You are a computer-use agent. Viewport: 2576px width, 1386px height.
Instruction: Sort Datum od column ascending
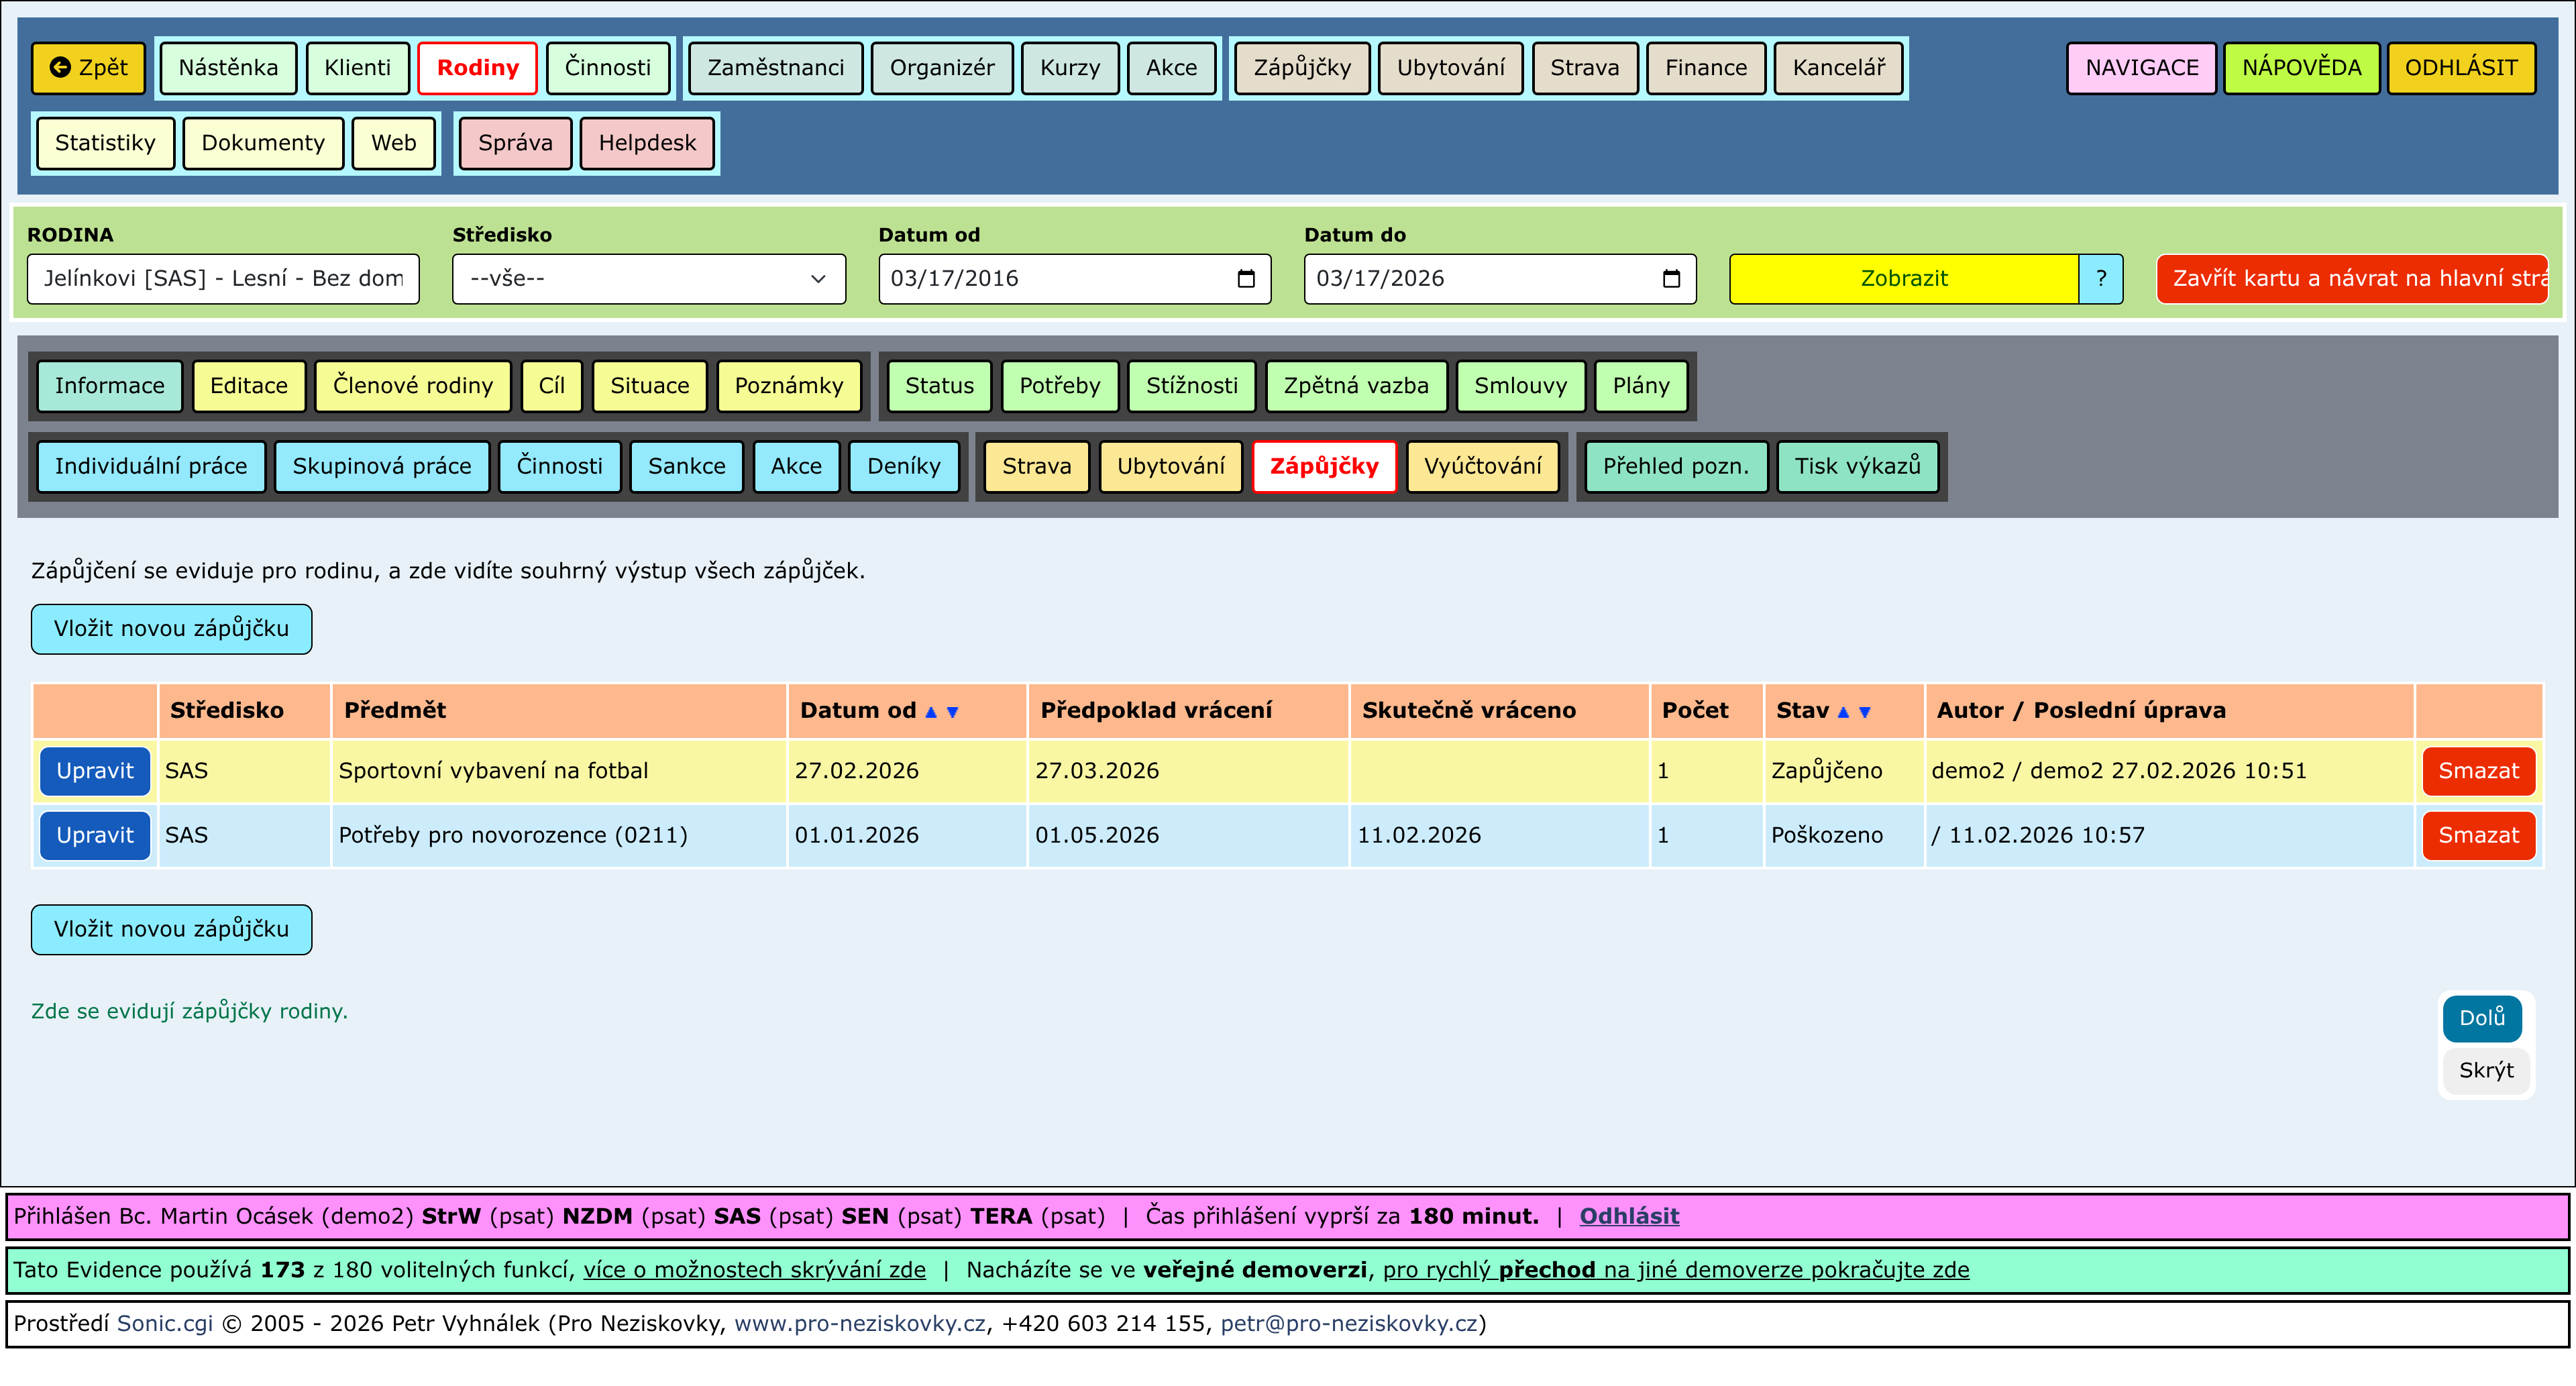931,712
